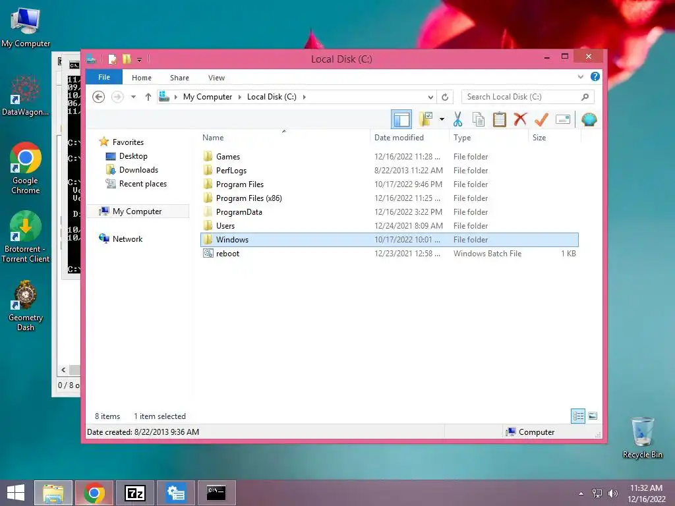Switch to the View ribbon tab
Viewport: 675px width, 506px height.
pyautogui.click(x=216, y=78)
